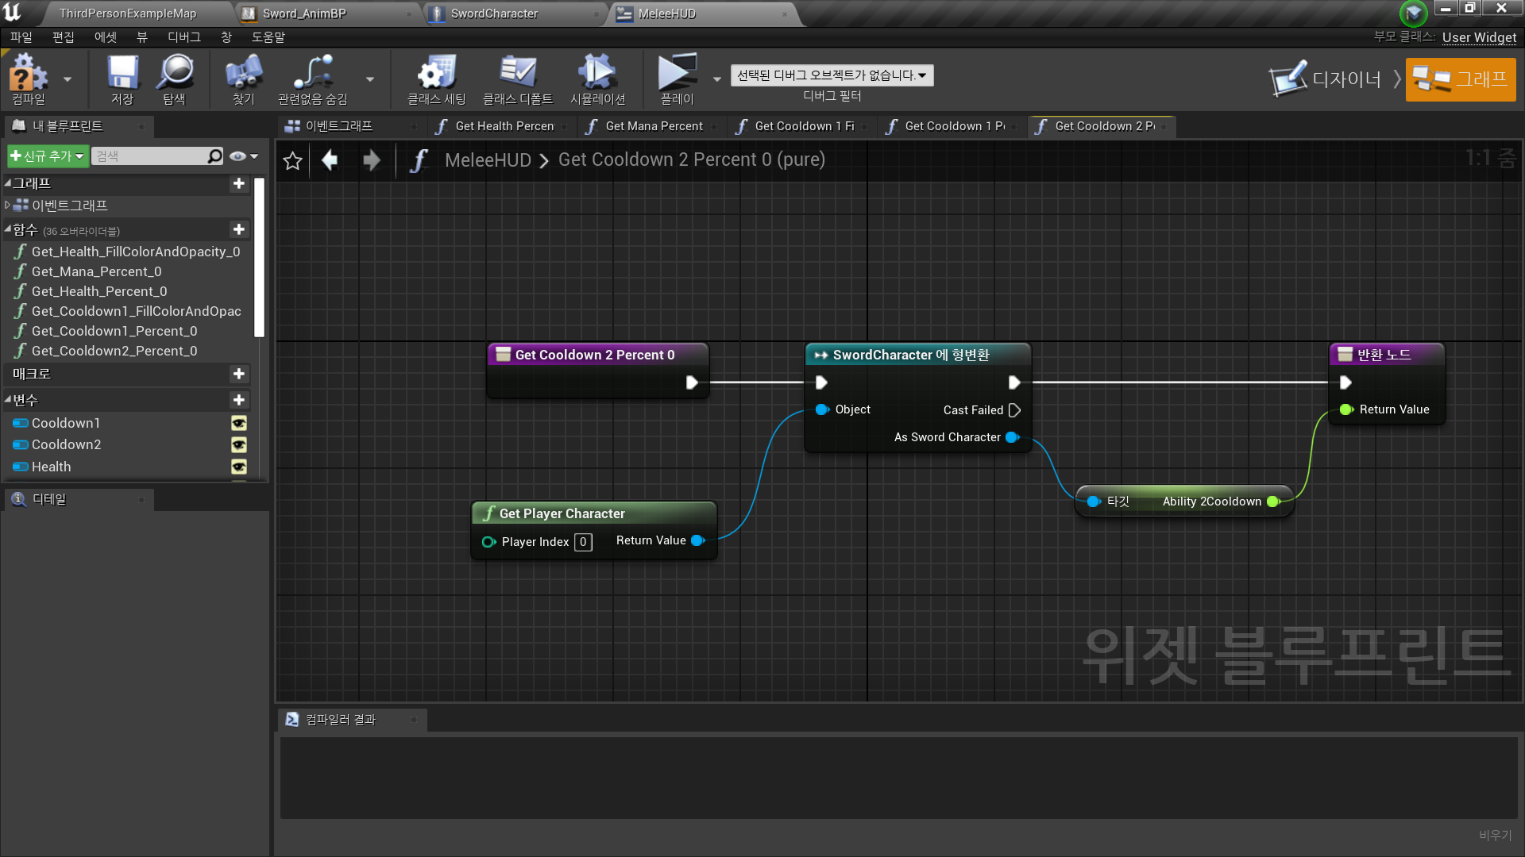The image size is (1525, 857).
Task: Click the favorites star icon in graph
Action: (x=292, y=161)
